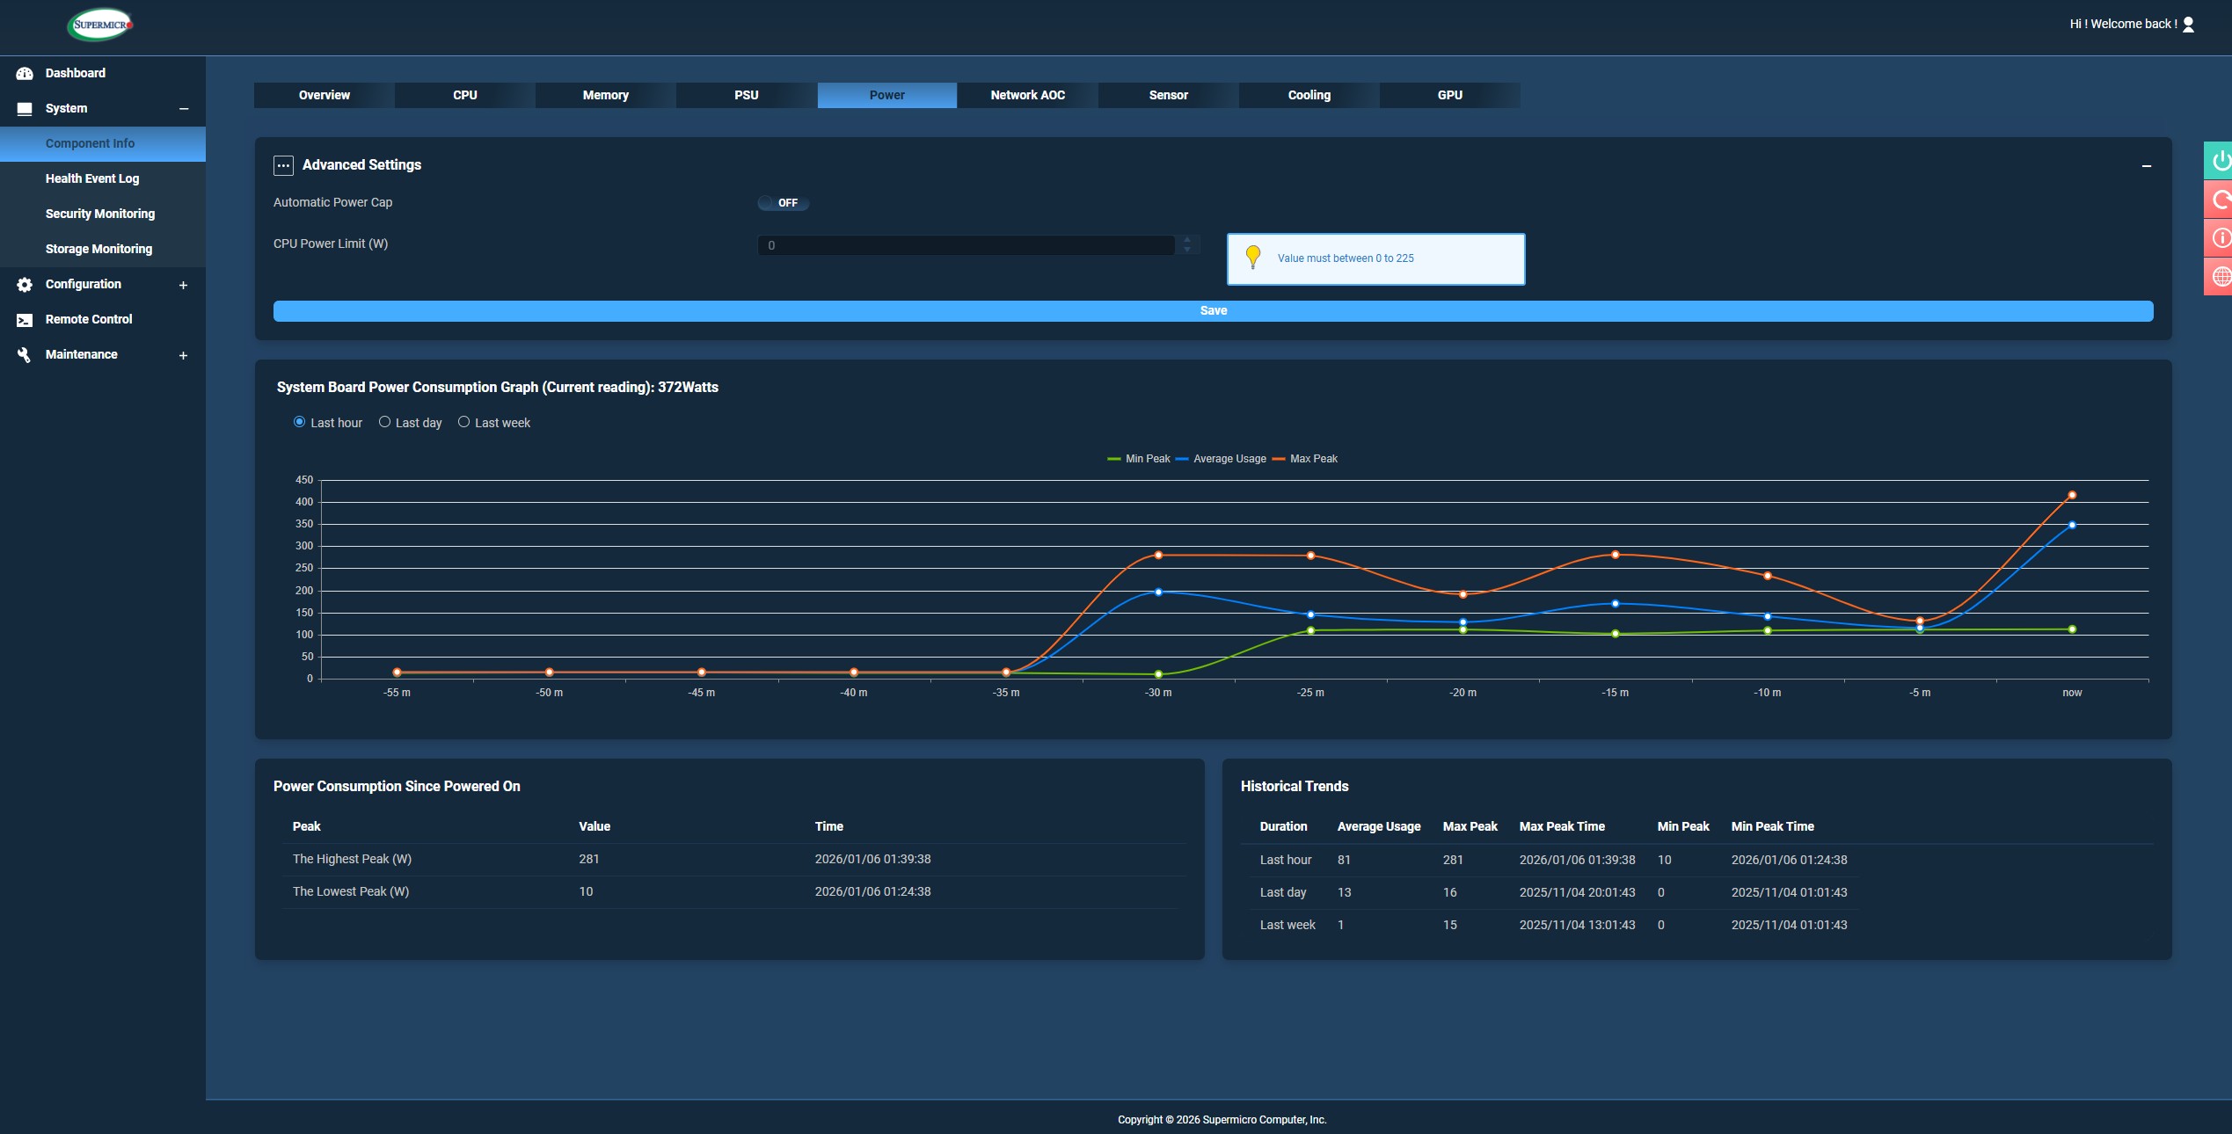Click the green power button icon
The height and width of the screenshot is (1134, 2232).
(2220, 160)
